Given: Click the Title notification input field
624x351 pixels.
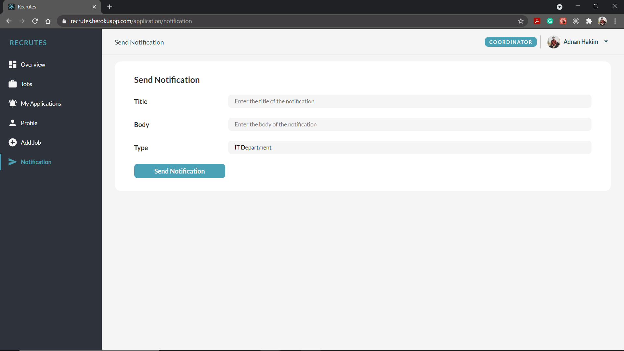Looking at the screenshot, I should pyautogui.click(x=410, y=101).
